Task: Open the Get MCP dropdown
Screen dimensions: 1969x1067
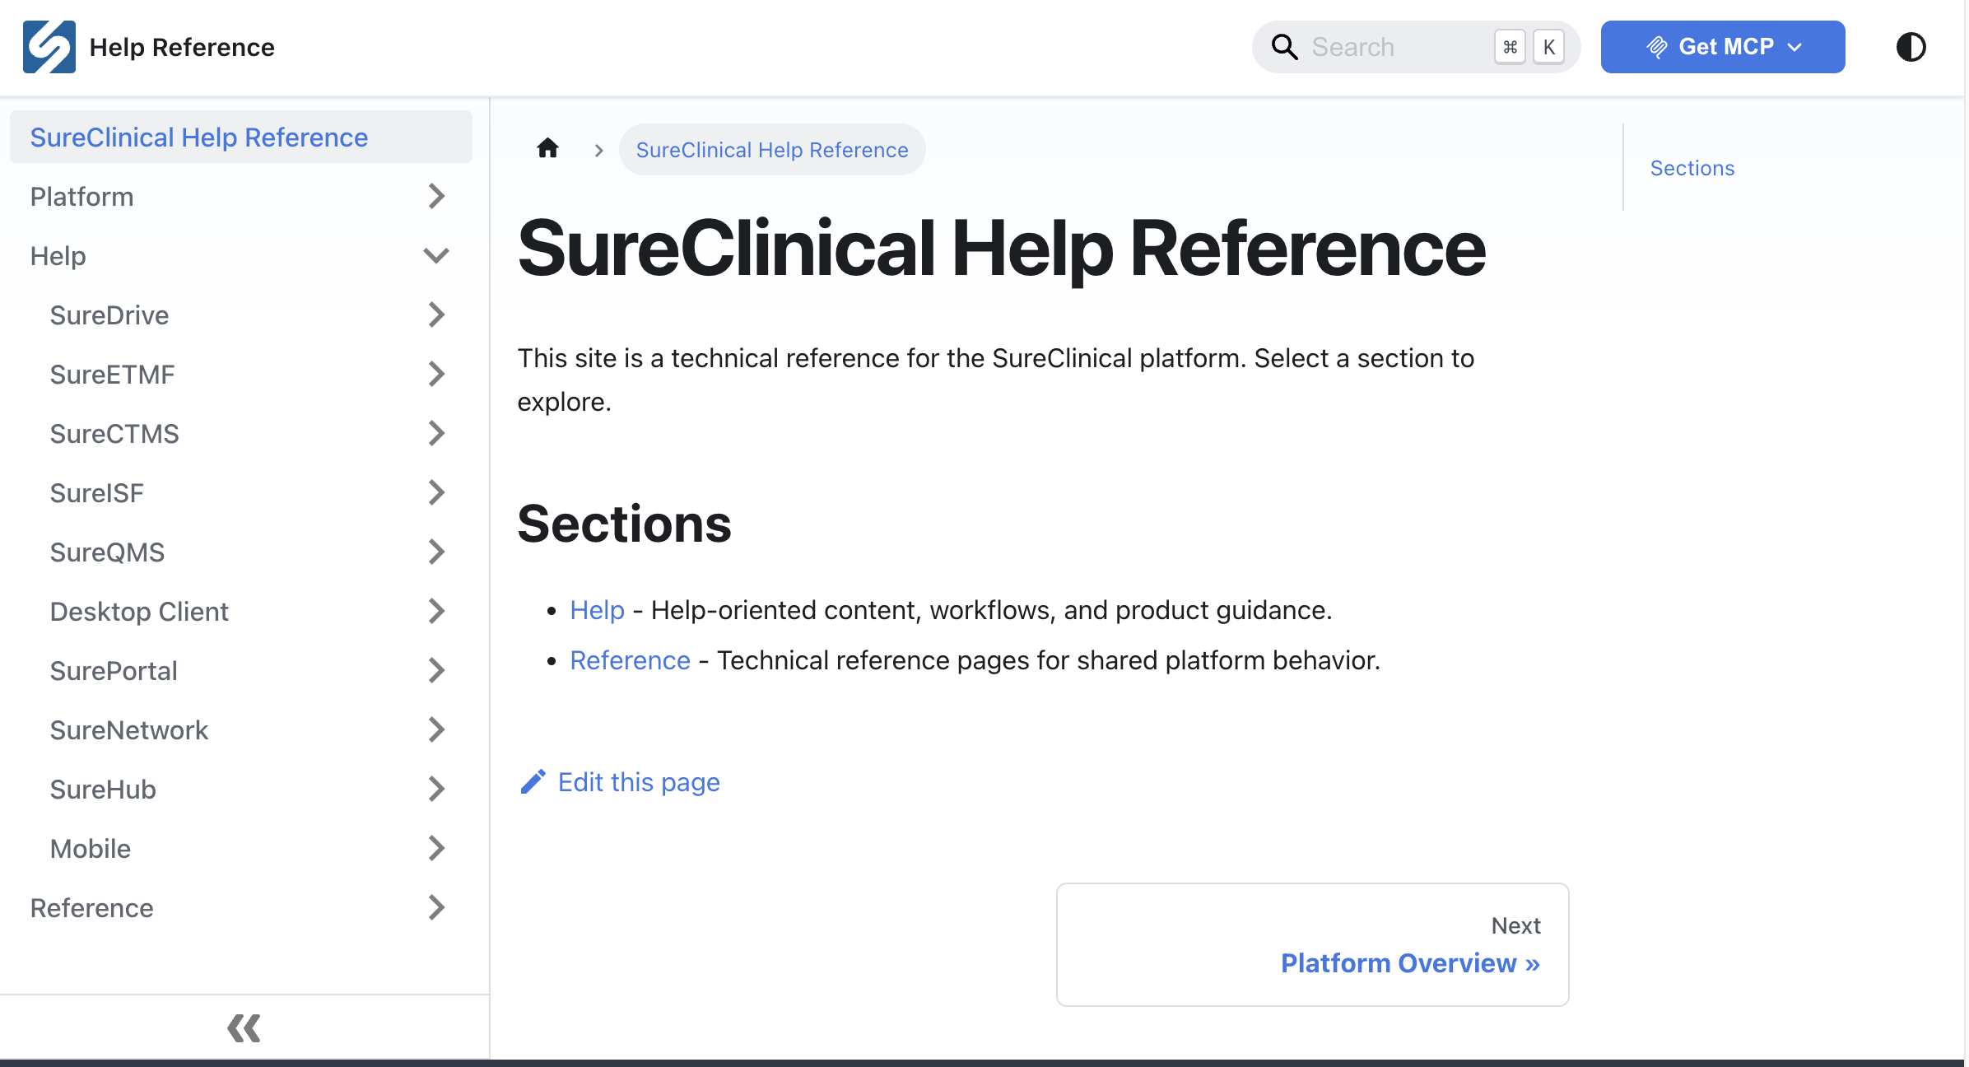Action: [1793, 47]
